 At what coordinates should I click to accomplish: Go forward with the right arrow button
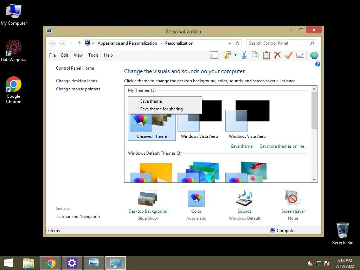tap(63, 43)
